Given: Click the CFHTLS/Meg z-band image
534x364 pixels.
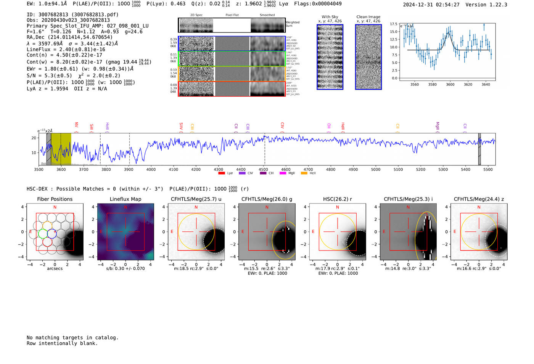Looking at the screenshot, I should [x=479, y=232].
